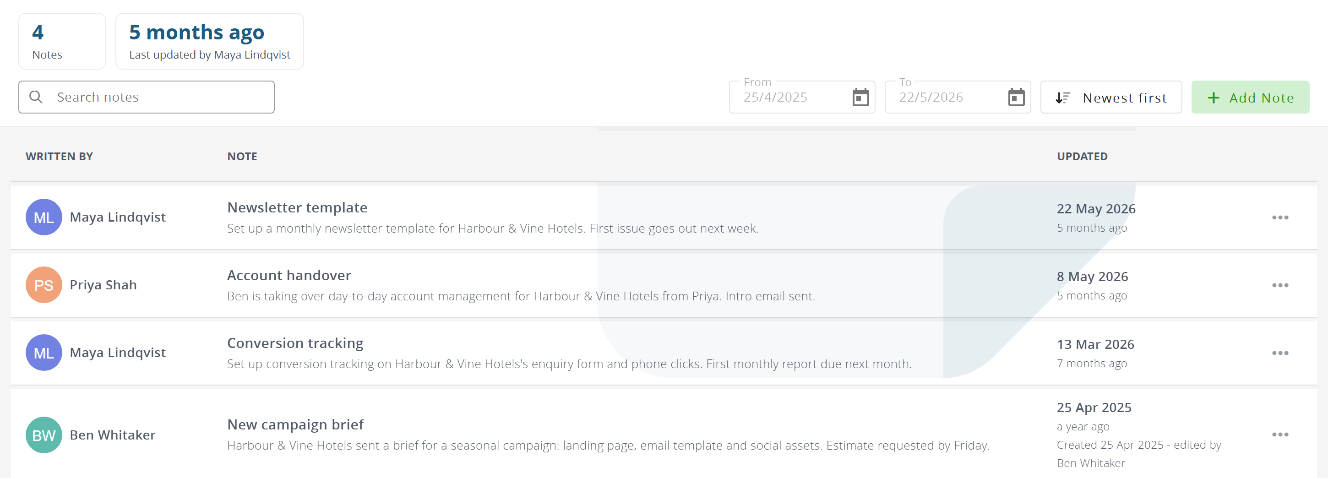Click the date 8 May 2026
The width and height of the screenshot is (1328, 478).
(1093, 277)
